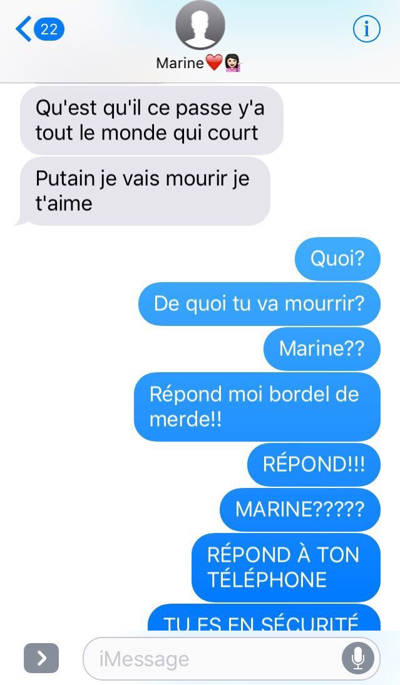This screenshot has width=400, height=685.
Task: Tap the "De quoi tu va mourrir?" bubble
Action: pyautogui.click(x=259, y=303)
